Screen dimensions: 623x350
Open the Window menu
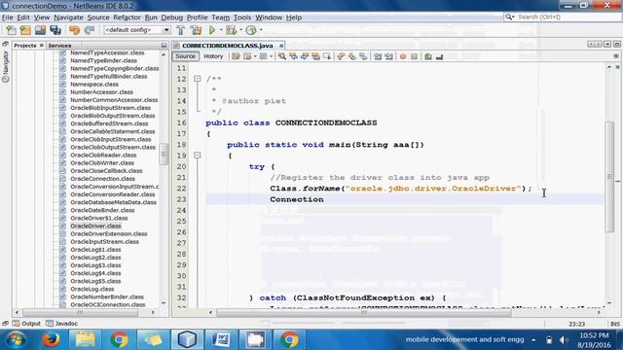[x=269, y=17]
